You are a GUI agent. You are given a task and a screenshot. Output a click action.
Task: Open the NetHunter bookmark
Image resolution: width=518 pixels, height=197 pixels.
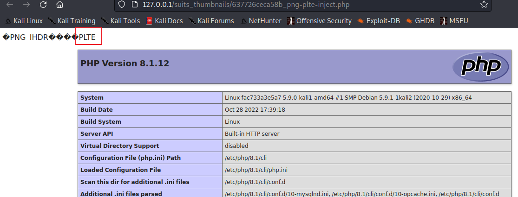pos(261,21)
